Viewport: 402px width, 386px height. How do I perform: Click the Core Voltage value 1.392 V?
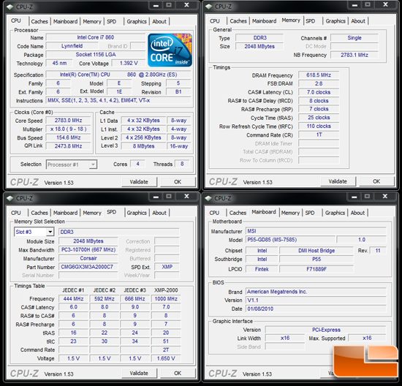point(129,63)
